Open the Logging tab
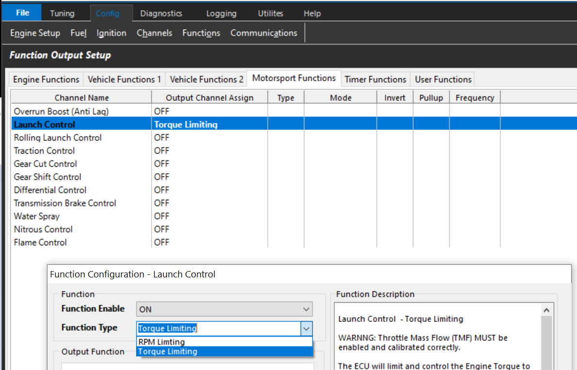 click(x=221, y=14)
